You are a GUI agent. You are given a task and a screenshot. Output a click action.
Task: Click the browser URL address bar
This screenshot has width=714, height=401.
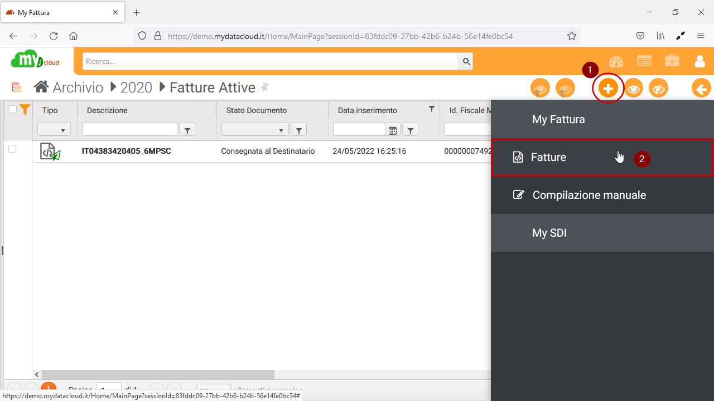tap(357, 36)
